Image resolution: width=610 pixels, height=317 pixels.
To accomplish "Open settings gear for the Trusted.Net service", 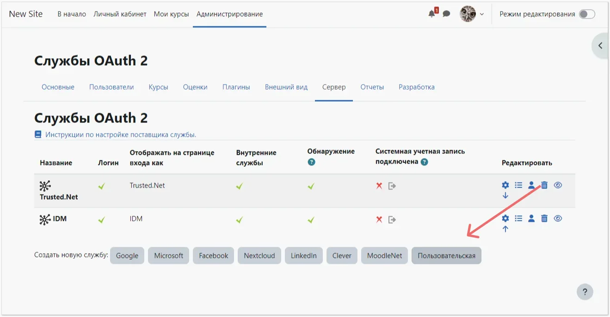I will point(505,185).
